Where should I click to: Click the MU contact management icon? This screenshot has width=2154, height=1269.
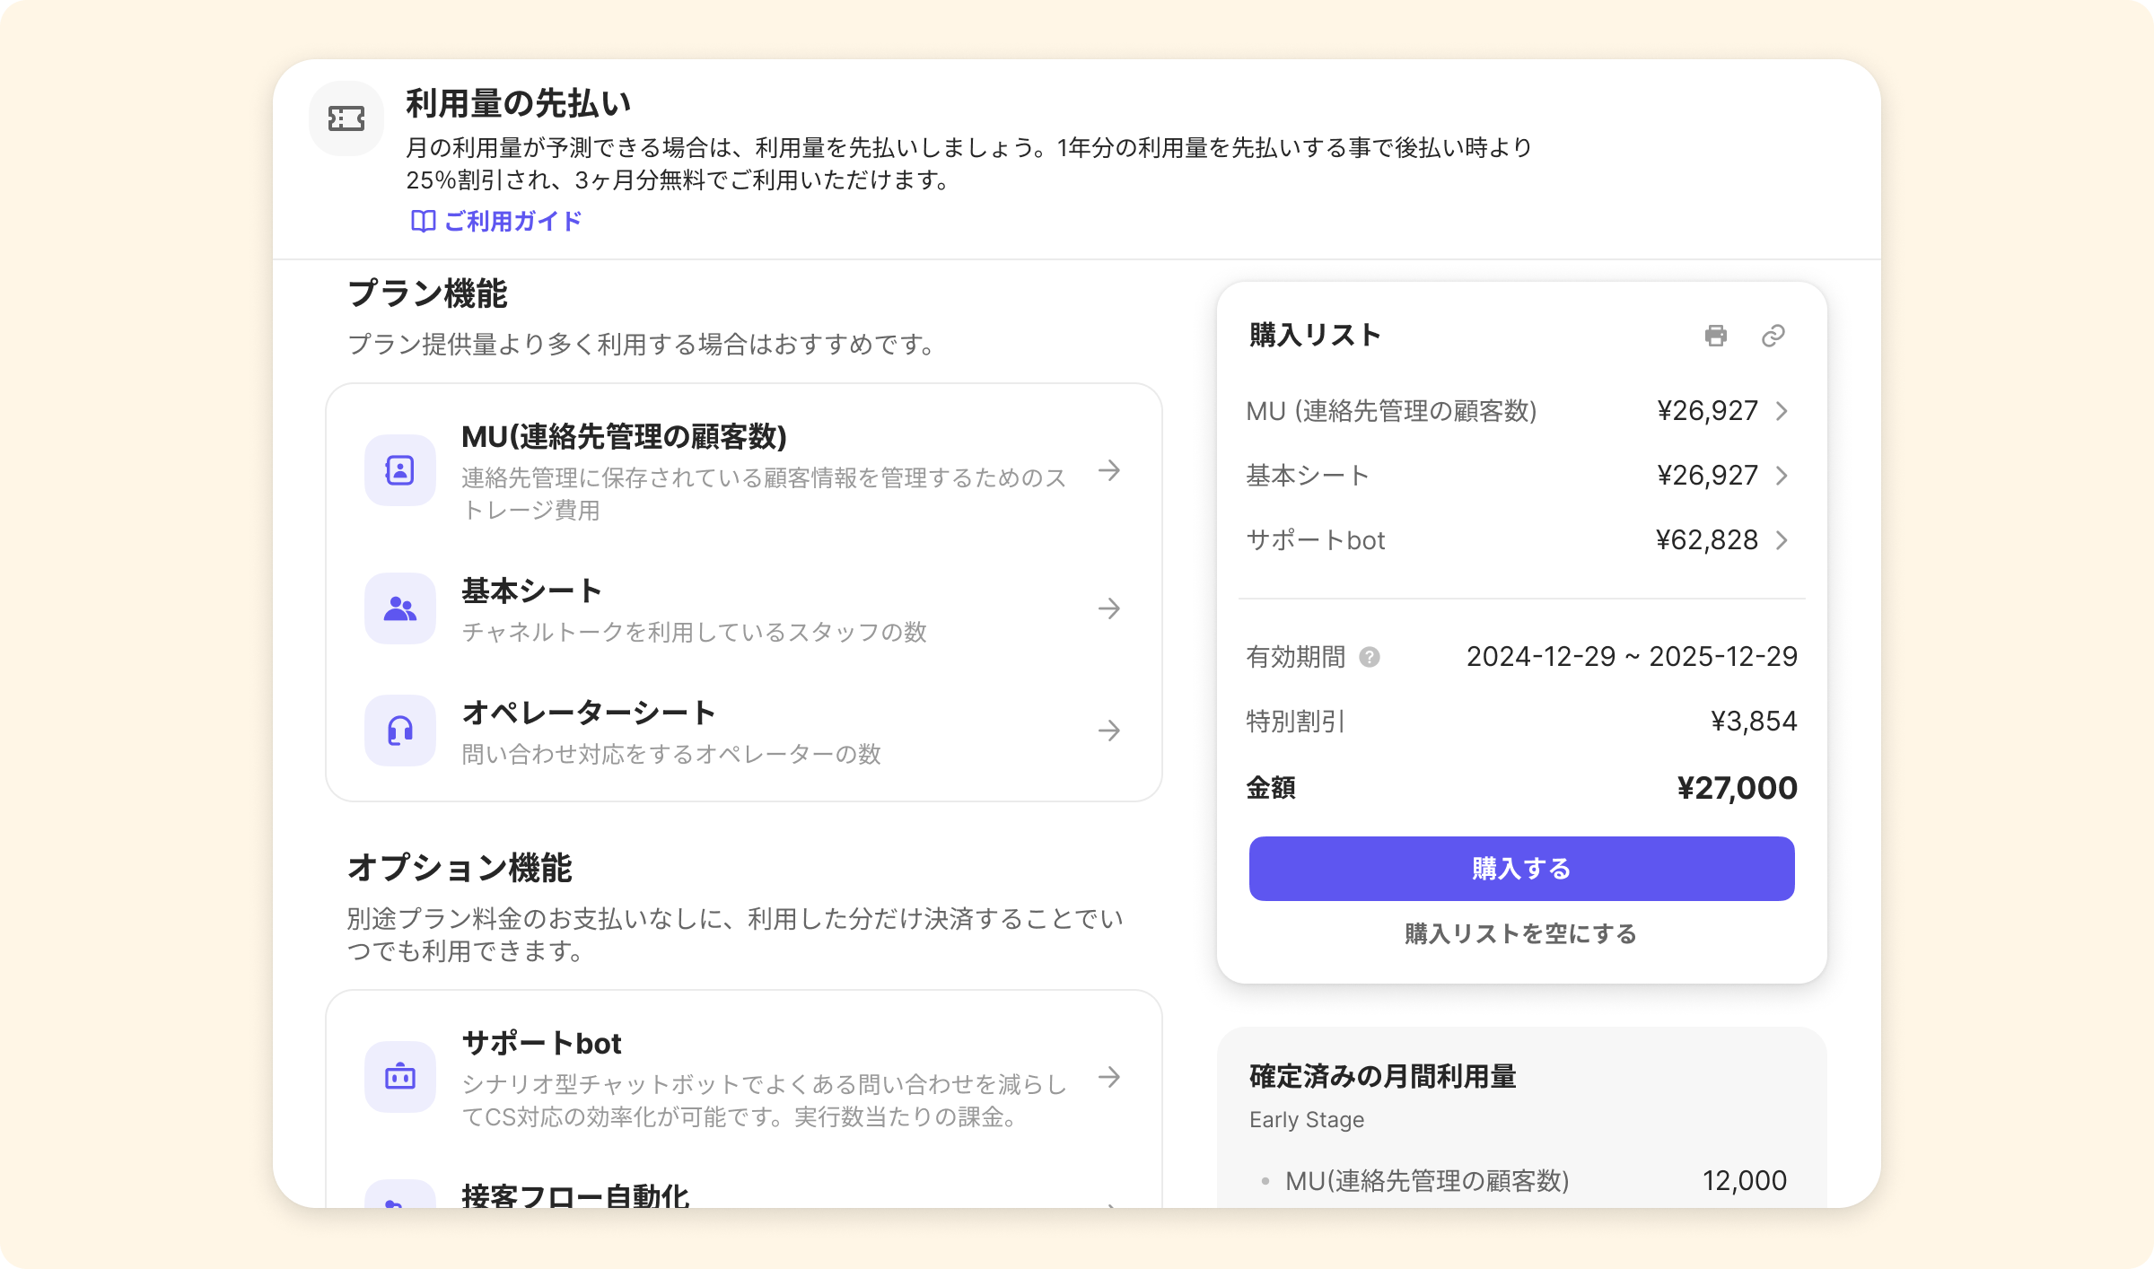coord(399,470)
